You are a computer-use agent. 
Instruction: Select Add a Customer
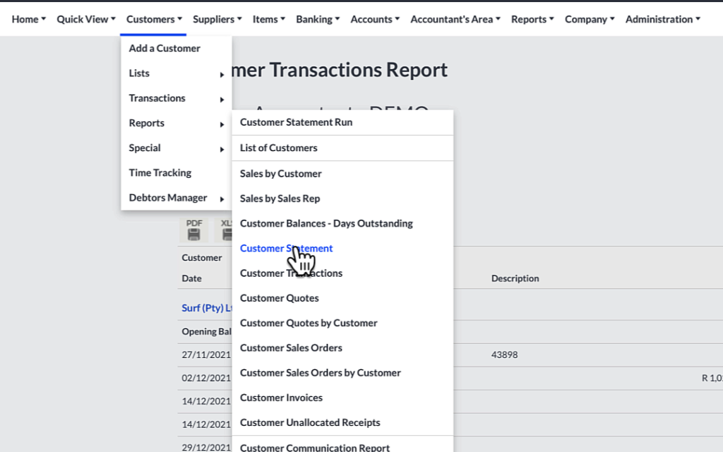(x=164, y=48)
